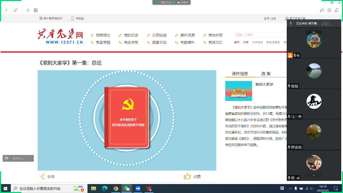
Task: Click the site search input field
Action: [x=260, y=35]
